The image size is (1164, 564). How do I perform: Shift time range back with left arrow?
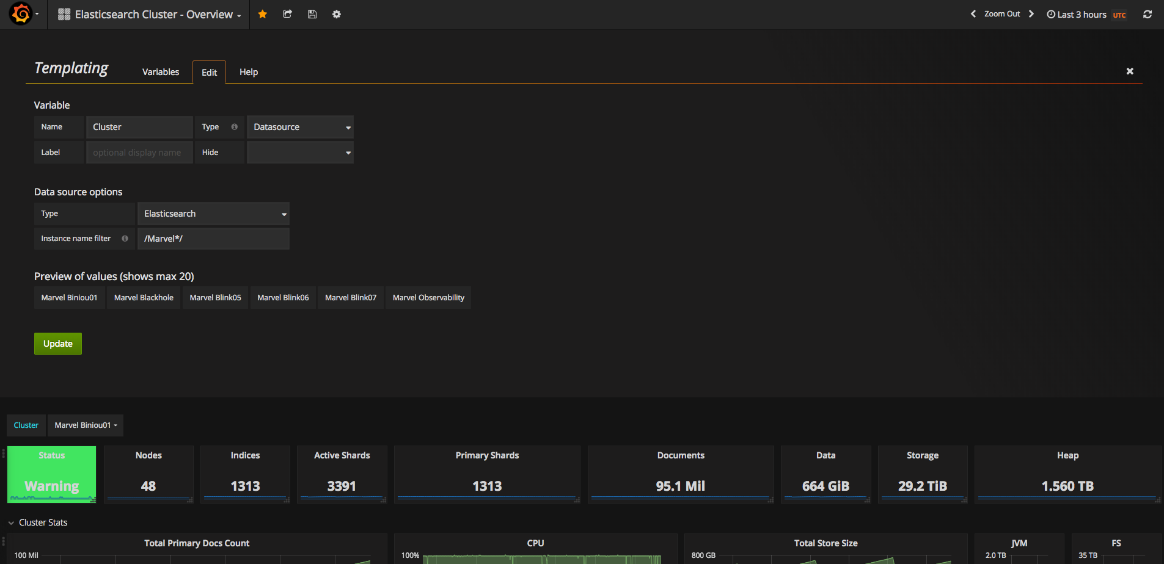click(973, 14)
